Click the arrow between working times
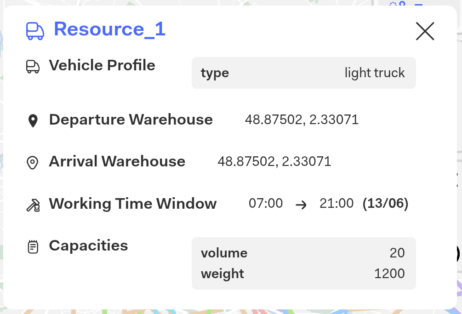The width and height of the screenshot is (462, 314). pyautogui.click(x=301, y=205)
